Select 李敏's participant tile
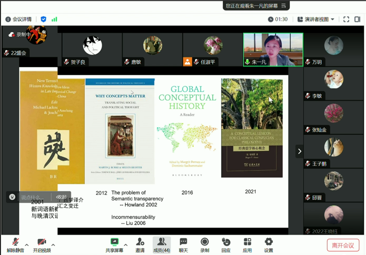The image size is (366, 255). 334,83
